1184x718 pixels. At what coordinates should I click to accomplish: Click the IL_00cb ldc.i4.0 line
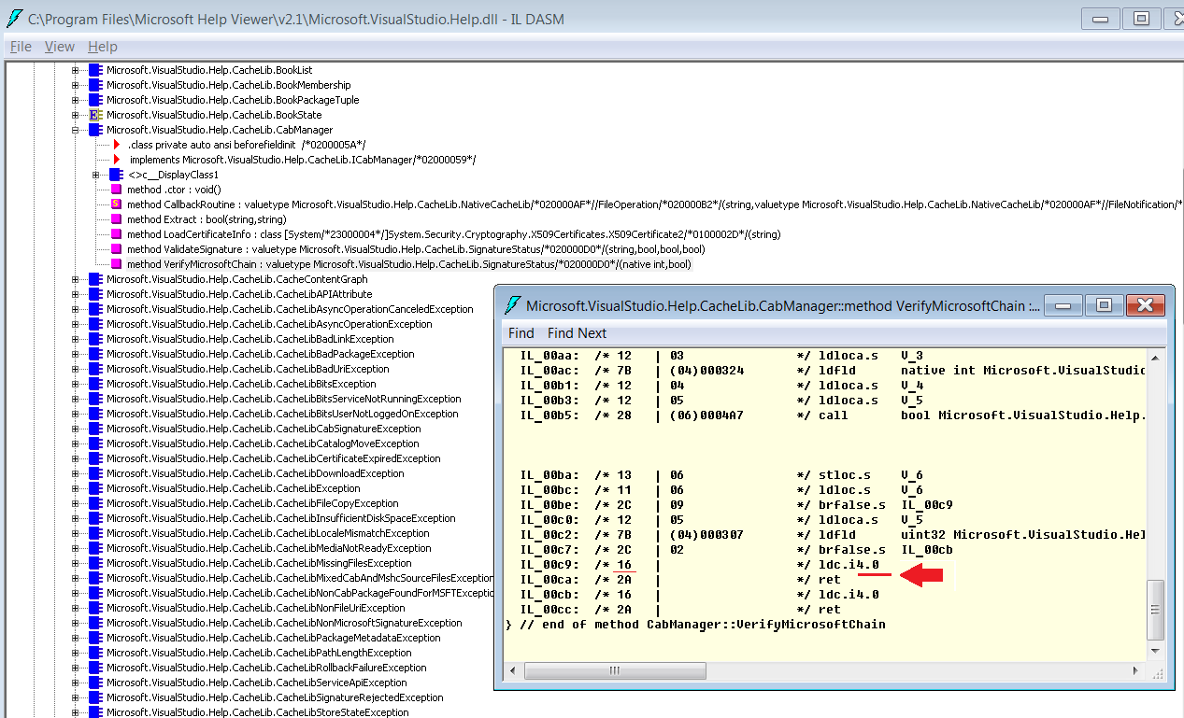(x=699, y=595)
